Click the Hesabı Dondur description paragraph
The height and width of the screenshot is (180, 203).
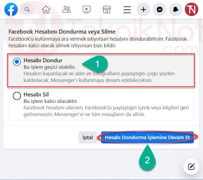coord(99,77)
